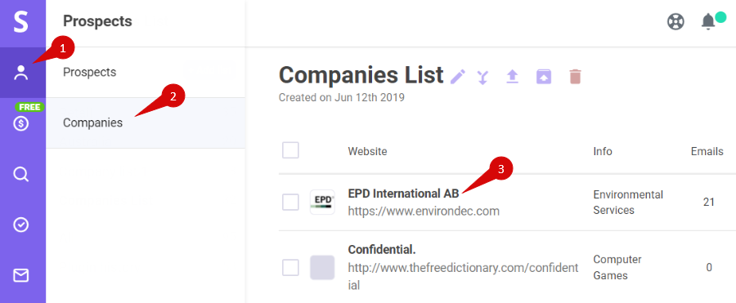Delete the list with trash icon
The image size is (736, 303).
(x=575, y=77)
